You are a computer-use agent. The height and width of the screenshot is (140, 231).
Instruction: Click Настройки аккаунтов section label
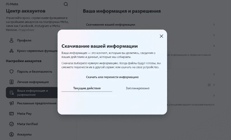(x=23, y=61)
